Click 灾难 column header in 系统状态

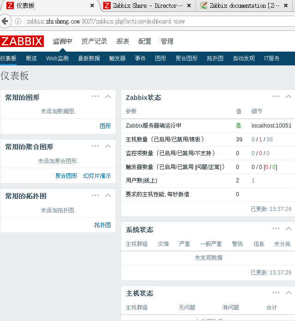[163, 244]
